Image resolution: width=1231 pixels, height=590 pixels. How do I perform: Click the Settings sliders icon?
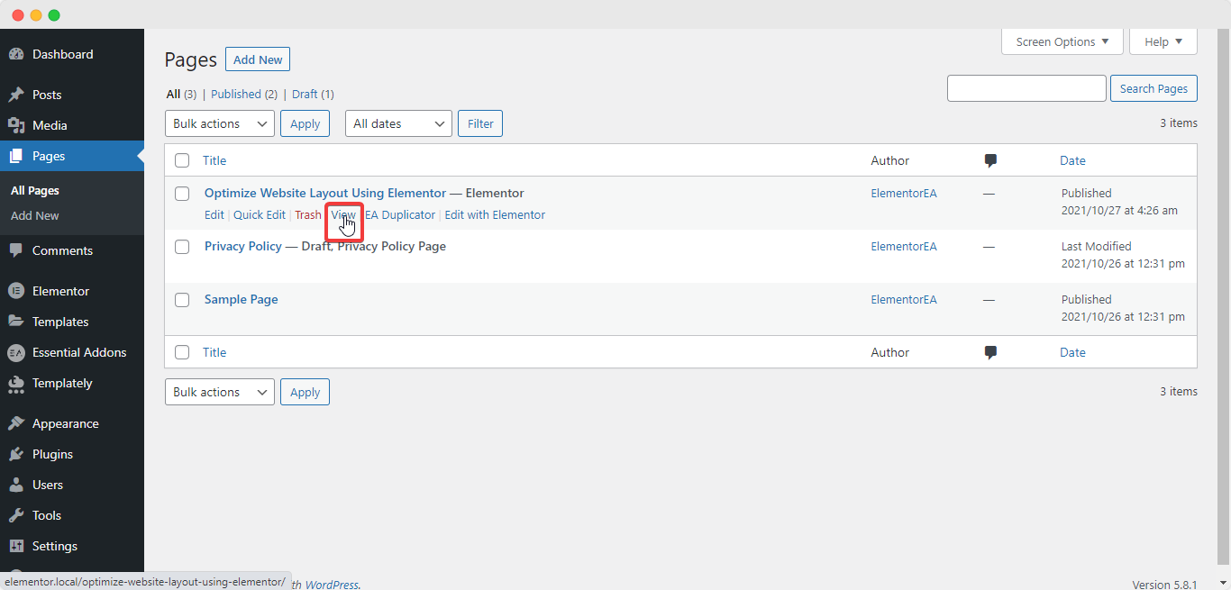pos(16,546)
